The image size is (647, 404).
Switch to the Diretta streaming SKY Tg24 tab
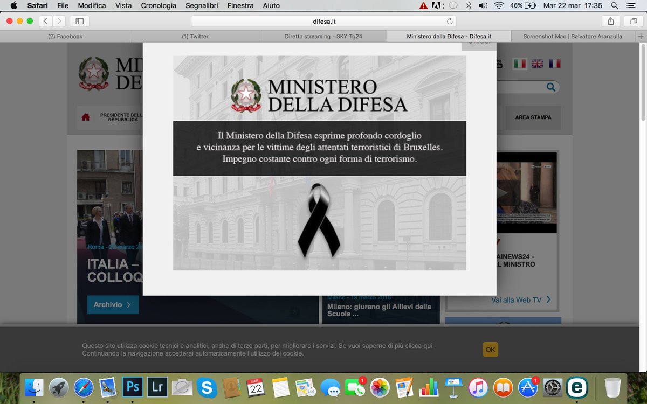(322, 36)
